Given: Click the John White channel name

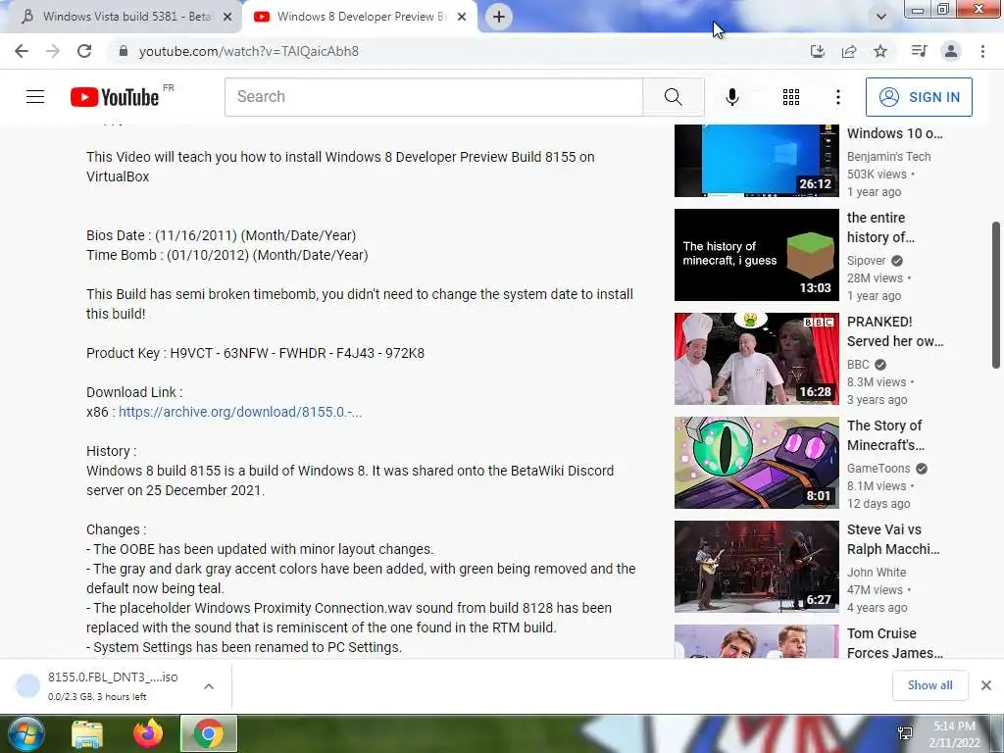Looking at the screenshot, I should tap(877, 573).
